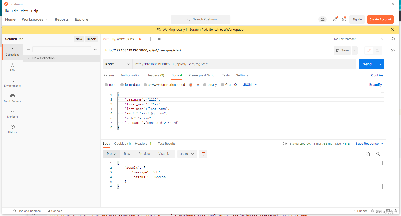The image size is (401, 216).
Task: Click the blue Send button
Action: (x=367, y=64)
